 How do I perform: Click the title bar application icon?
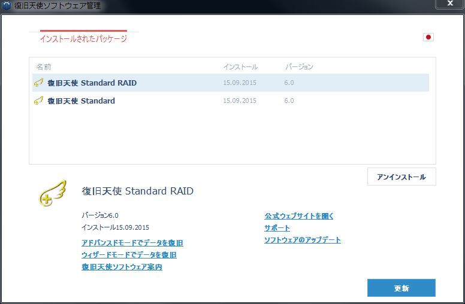coord(6,5)
